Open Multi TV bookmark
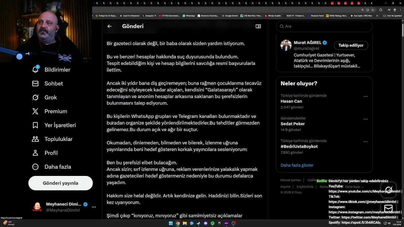 click(x=294, y=16)
